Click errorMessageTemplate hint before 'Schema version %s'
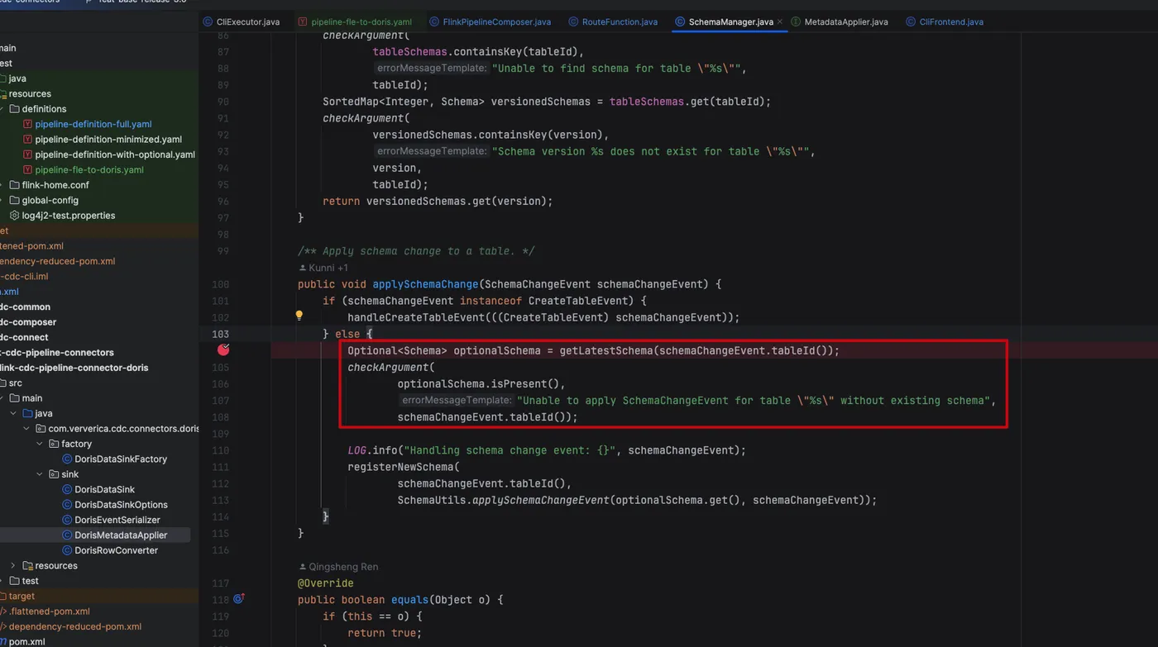The width and height of the screenshot is (1158, 647). [x=432, y=151]
